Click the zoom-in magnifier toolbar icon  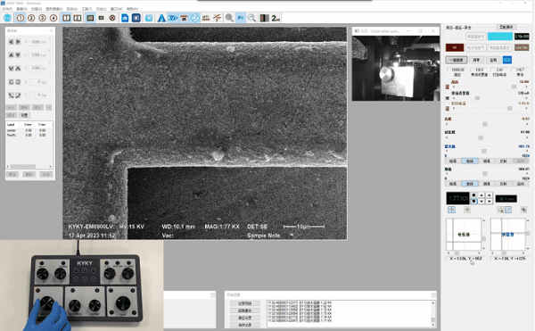229,18
